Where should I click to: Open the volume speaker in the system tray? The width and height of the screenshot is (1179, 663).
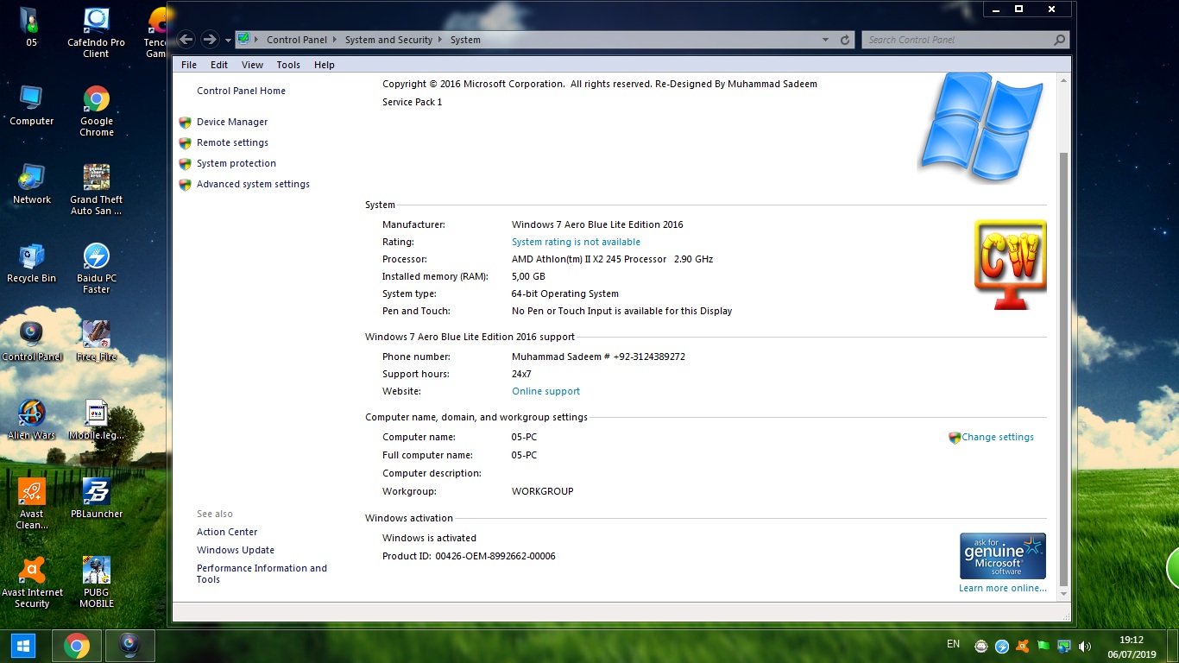(x=1084, y=645)
